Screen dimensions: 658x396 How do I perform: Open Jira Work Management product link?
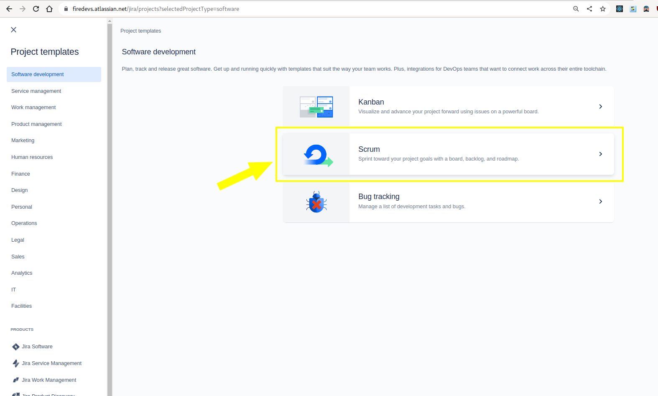(49, 380)
